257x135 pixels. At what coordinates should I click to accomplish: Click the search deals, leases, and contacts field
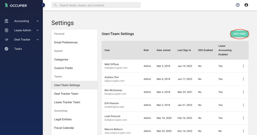(96, 5)
